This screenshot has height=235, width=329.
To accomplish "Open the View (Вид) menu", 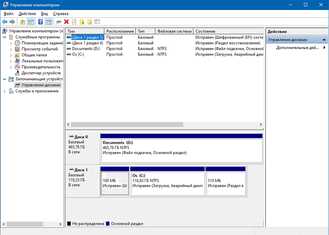I will 44,13.
